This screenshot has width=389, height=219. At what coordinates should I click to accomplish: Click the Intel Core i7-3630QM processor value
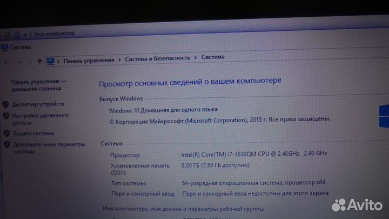(254, 154)
